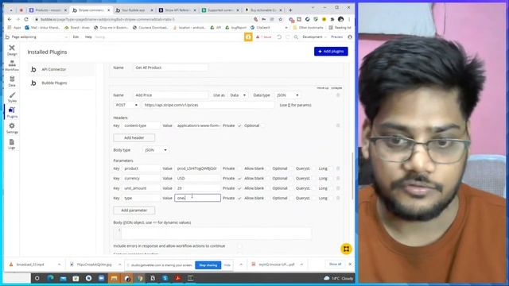The width and height of the screenshot is (509, 286).
Task: Click the yellow floating help widget icon
Action: click(346, 249)
